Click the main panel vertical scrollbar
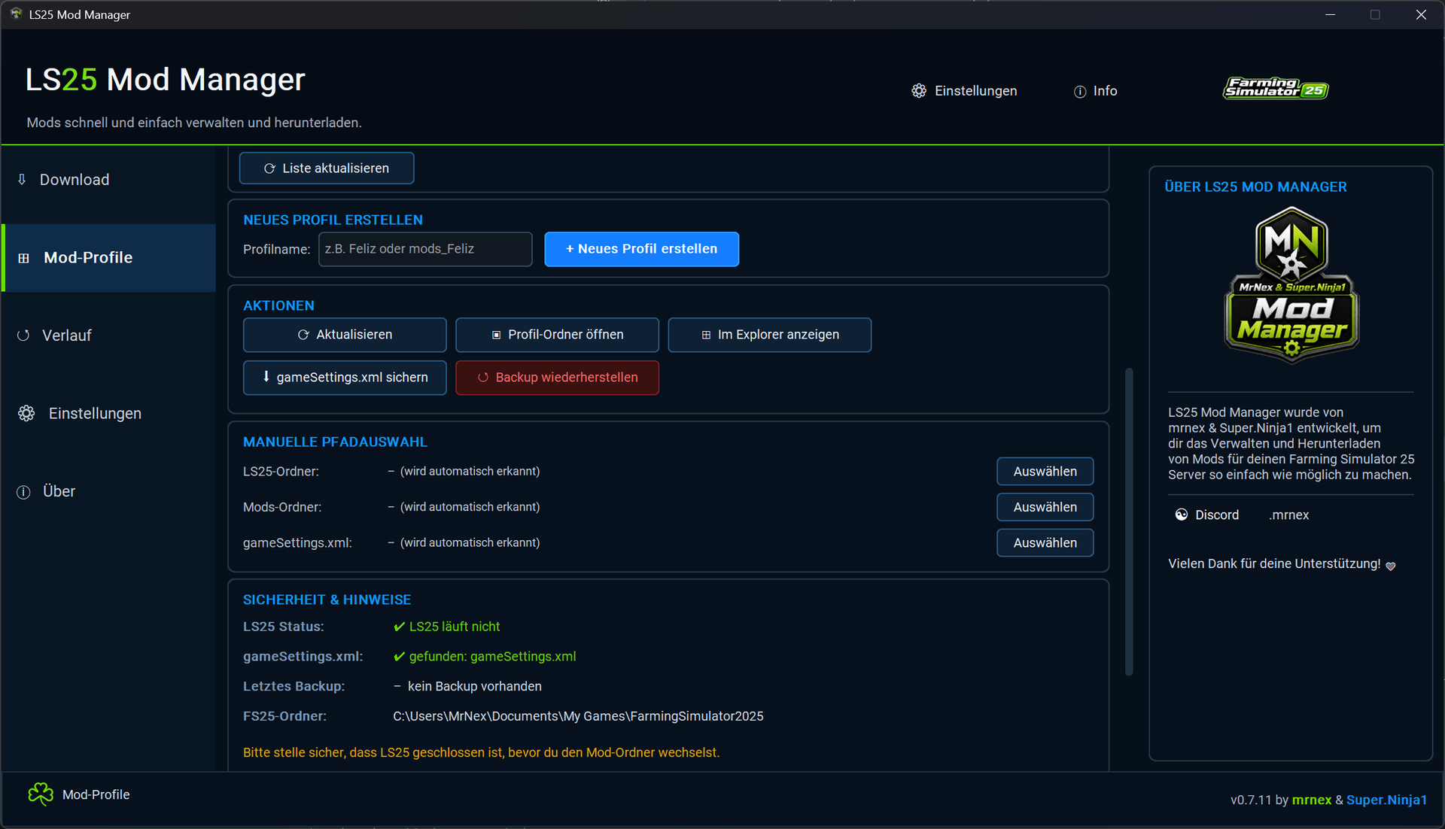Viewport: 1445px width, 829px height. (1129, 521)
